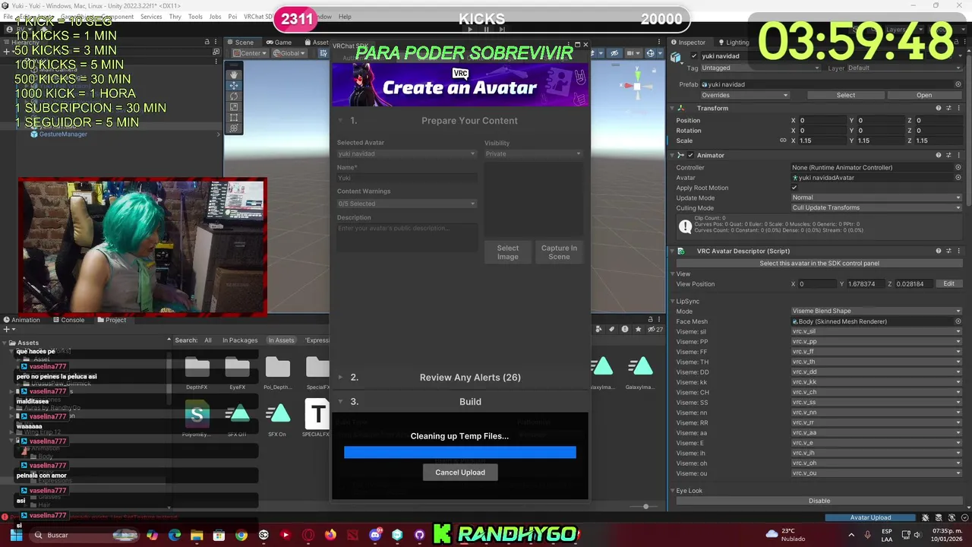Open object picker for Controller field
The height and width of the screenshot is (547, 972).
[958, 167]
